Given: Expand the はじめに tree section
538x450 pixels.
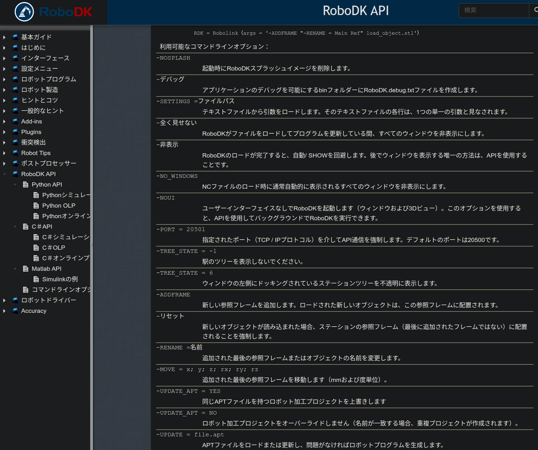Looking at the screenshot, I should tap(4, 48).
